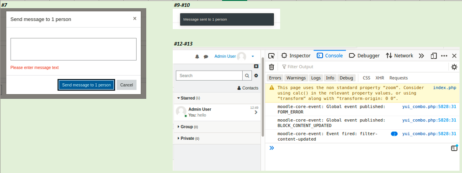This screenshot has width=462, height=173.
Task: Click the 12:49 conversation timestamp
Action: coord(254,107)
